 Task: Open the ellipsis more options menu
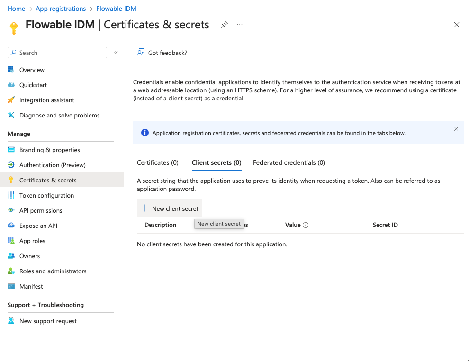pos(240,25)
